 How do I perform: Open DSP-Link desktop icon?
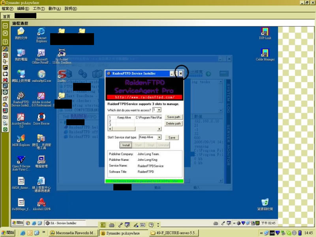tap(265, 34)
